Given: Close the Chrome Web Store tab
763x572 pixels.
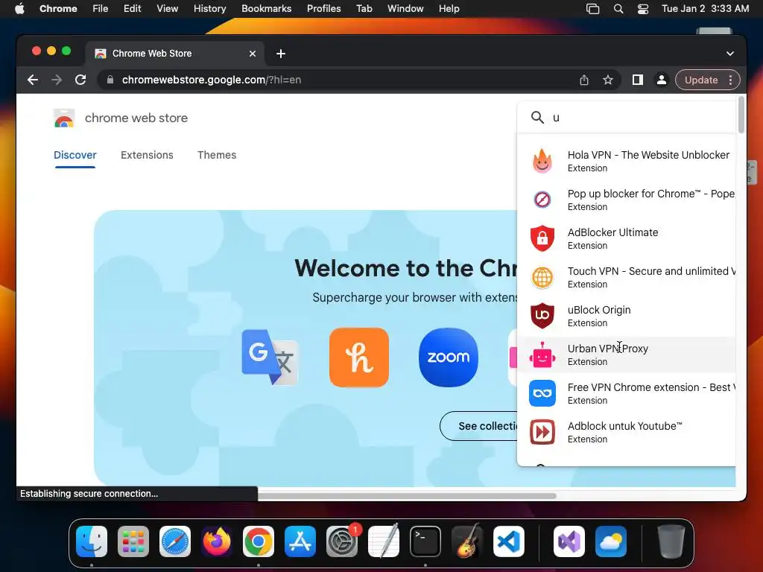Looking at the screenshot, I should pyautogui.click(x=253, y=54).
